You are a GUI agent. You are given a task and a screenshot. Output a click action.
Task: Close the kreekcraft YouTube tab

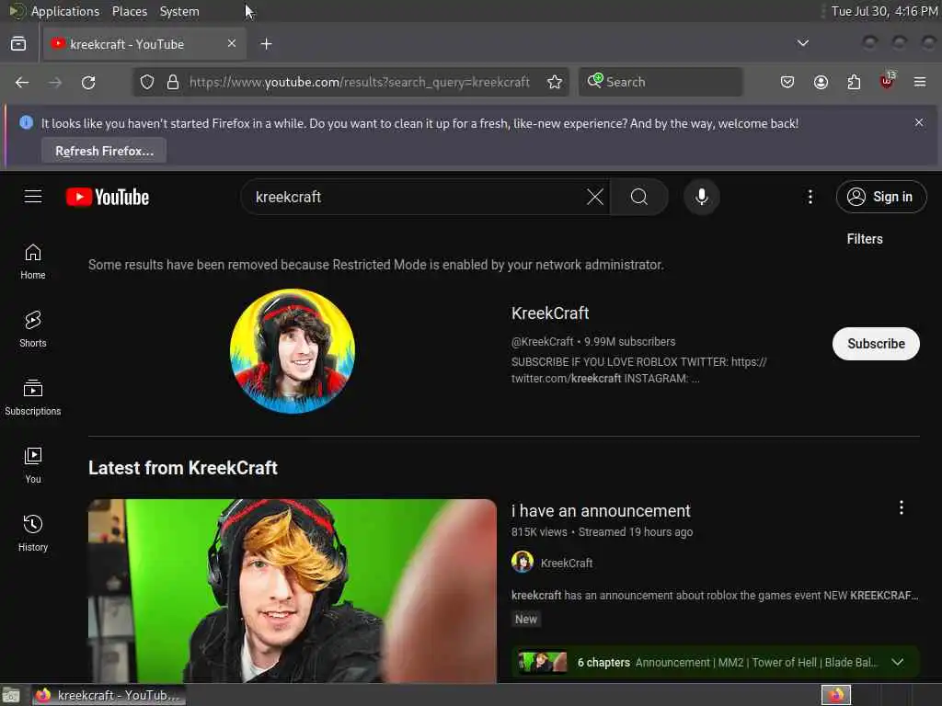click(232, 43)
